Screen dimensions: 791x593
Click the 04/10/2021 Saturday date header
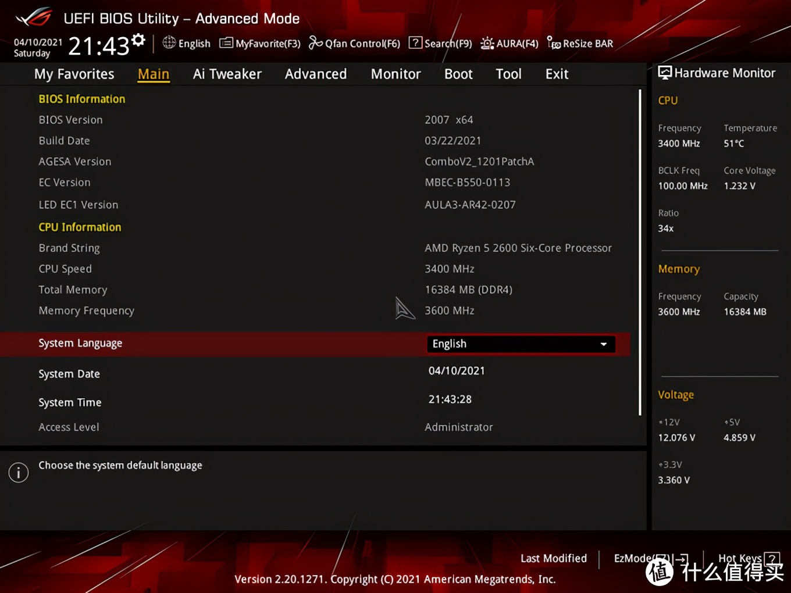[x=38, y=48]
